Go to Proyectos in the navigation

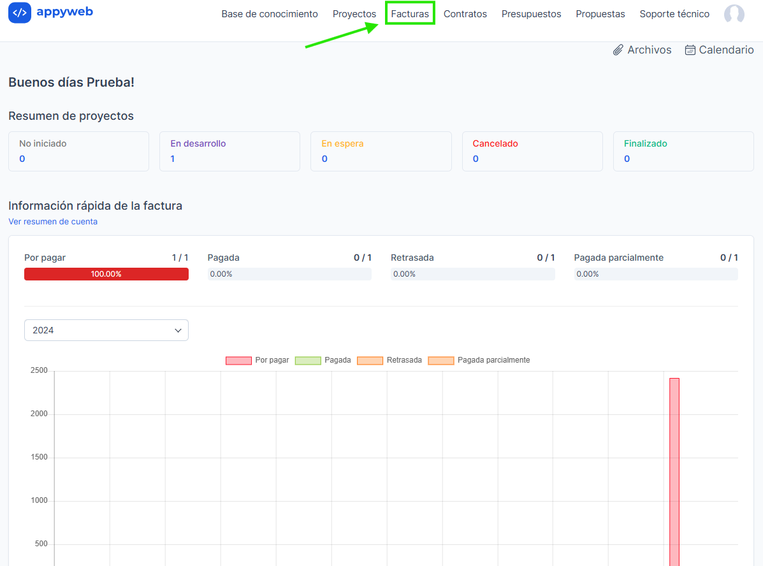coord(354,14)
